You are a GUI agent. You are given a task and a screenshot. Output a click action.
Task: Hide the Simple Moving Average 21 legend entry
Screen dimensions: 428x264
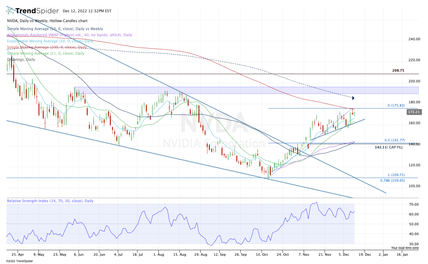click(x=46, y=53)
